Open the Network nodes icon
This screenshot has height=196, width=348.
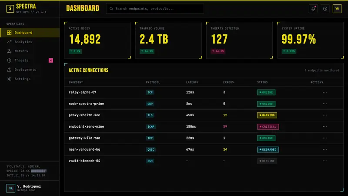point(9,51)
